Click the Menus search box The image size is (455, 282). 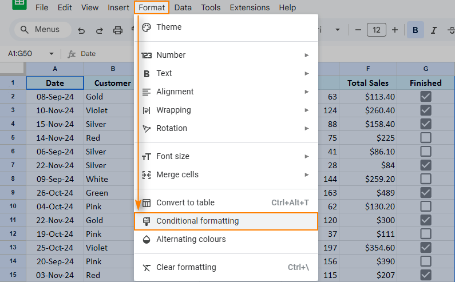43,30
